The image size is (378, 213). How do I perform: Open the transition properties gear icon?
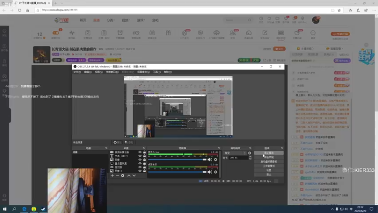point(249,153)
